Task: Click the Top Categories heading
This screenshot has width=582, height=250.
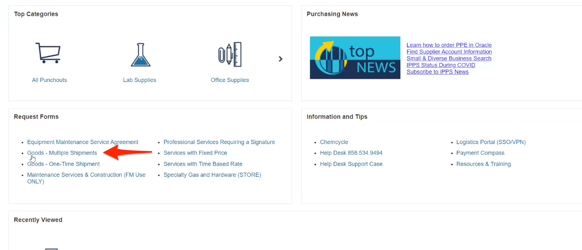Action: [36, 14]
